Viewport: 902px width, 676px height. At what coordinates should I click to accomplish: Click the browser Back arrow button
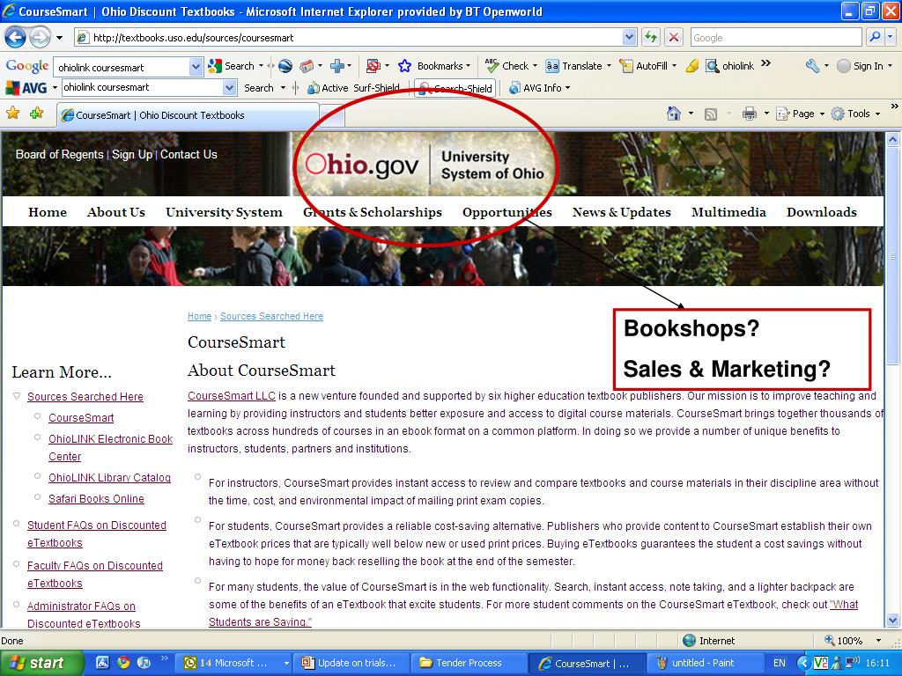tap(16, 37)
